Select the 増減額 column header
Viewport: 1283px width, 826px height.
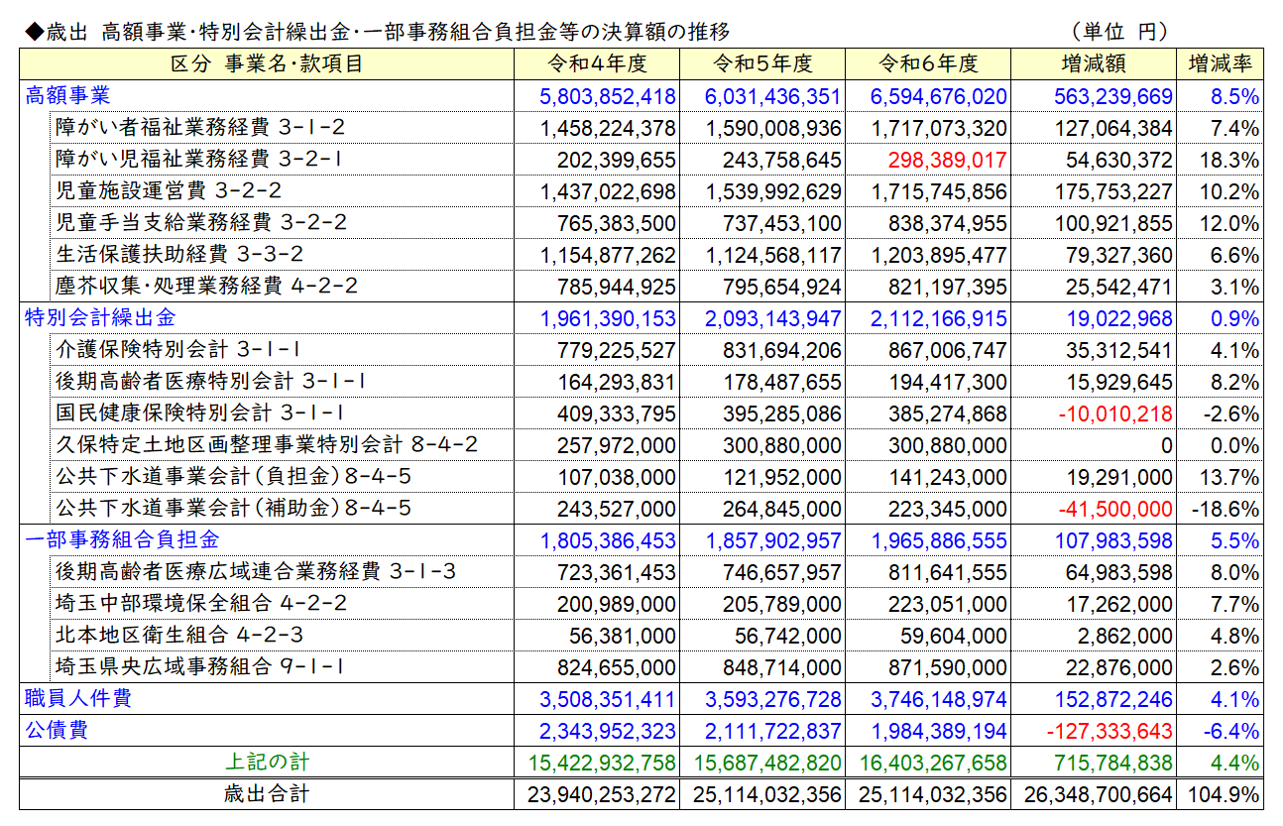1094,64
